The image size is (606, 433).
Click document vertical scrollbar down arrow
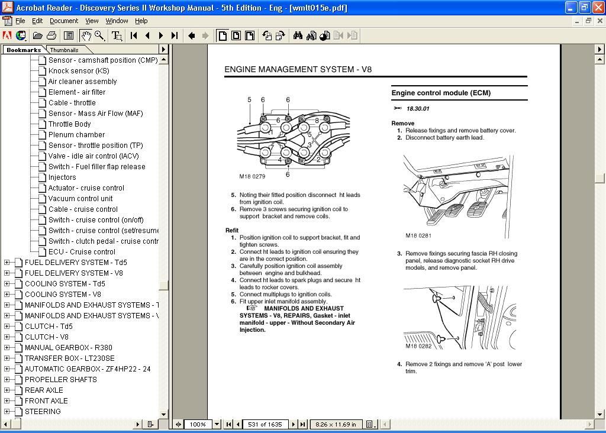point(599,414)
